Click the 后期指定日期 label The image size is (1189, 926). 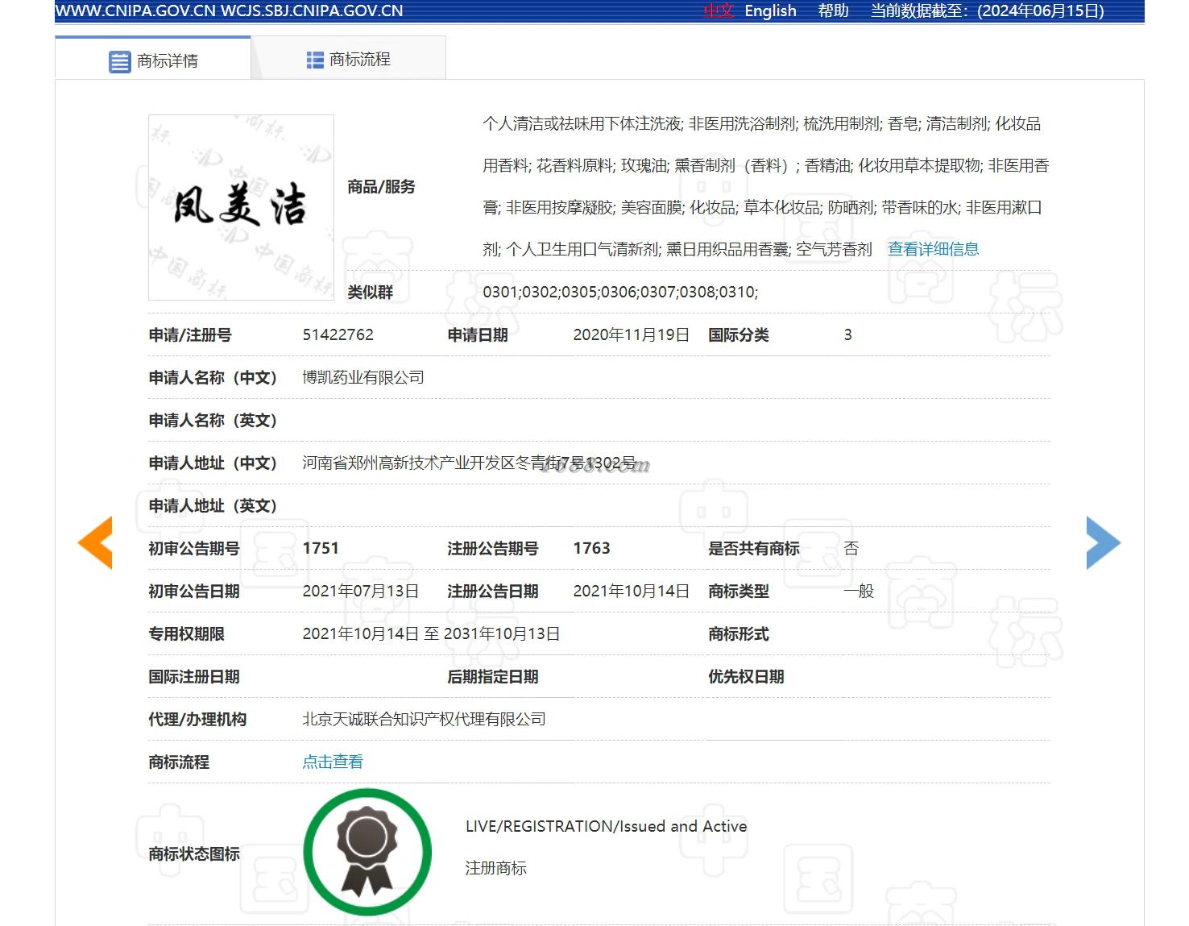coord(493,676)
